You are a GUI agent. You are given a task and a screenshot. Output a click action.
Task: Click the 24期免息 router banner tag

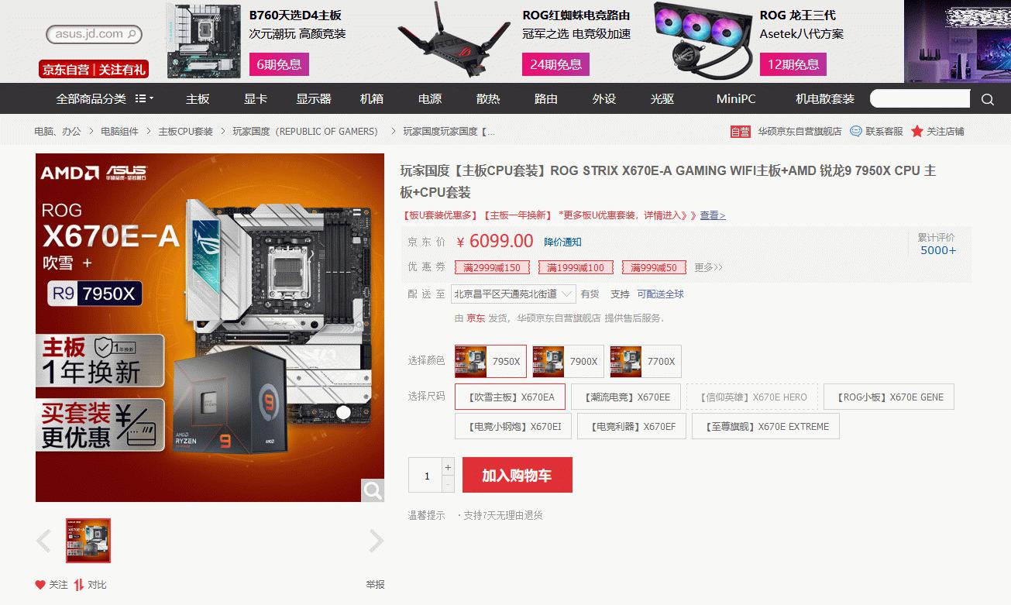(555, 64)
